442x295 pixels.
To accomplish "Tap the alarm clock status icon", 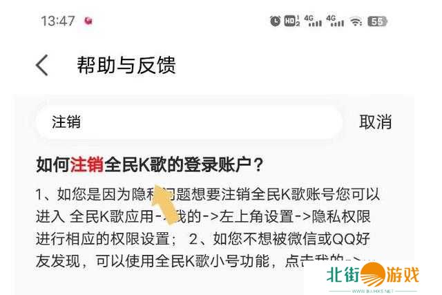I will [x=275, y=21].
